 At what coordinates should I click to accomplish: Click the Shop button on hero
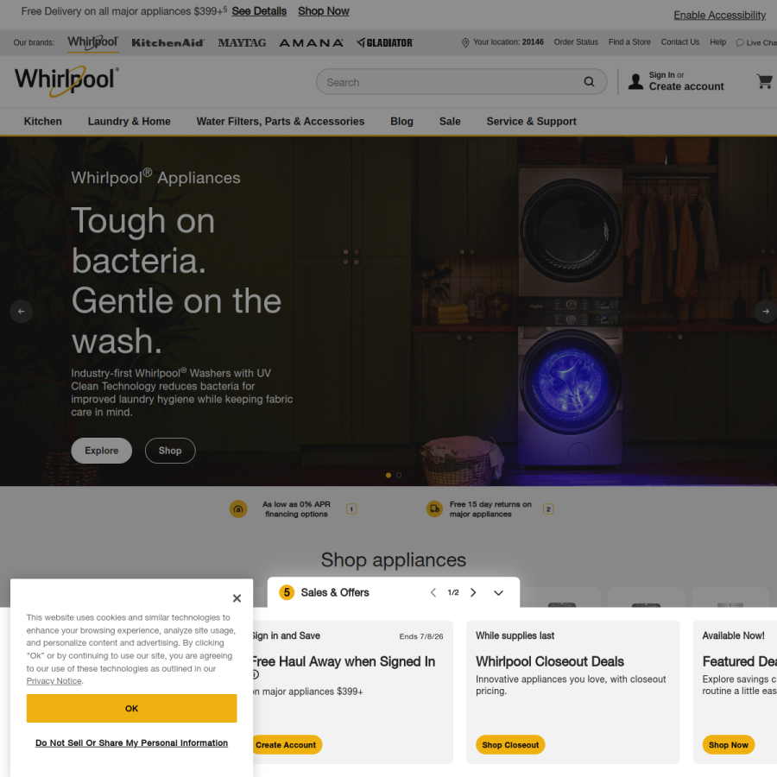(170, 451)
